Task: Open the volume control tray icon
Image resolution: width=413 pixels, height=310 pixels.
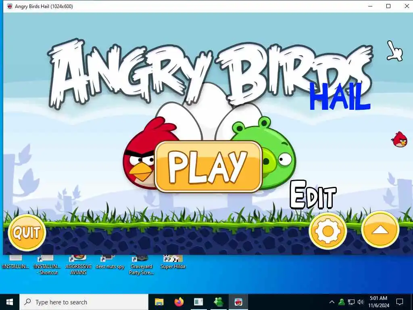Action: tap(361, 302)
